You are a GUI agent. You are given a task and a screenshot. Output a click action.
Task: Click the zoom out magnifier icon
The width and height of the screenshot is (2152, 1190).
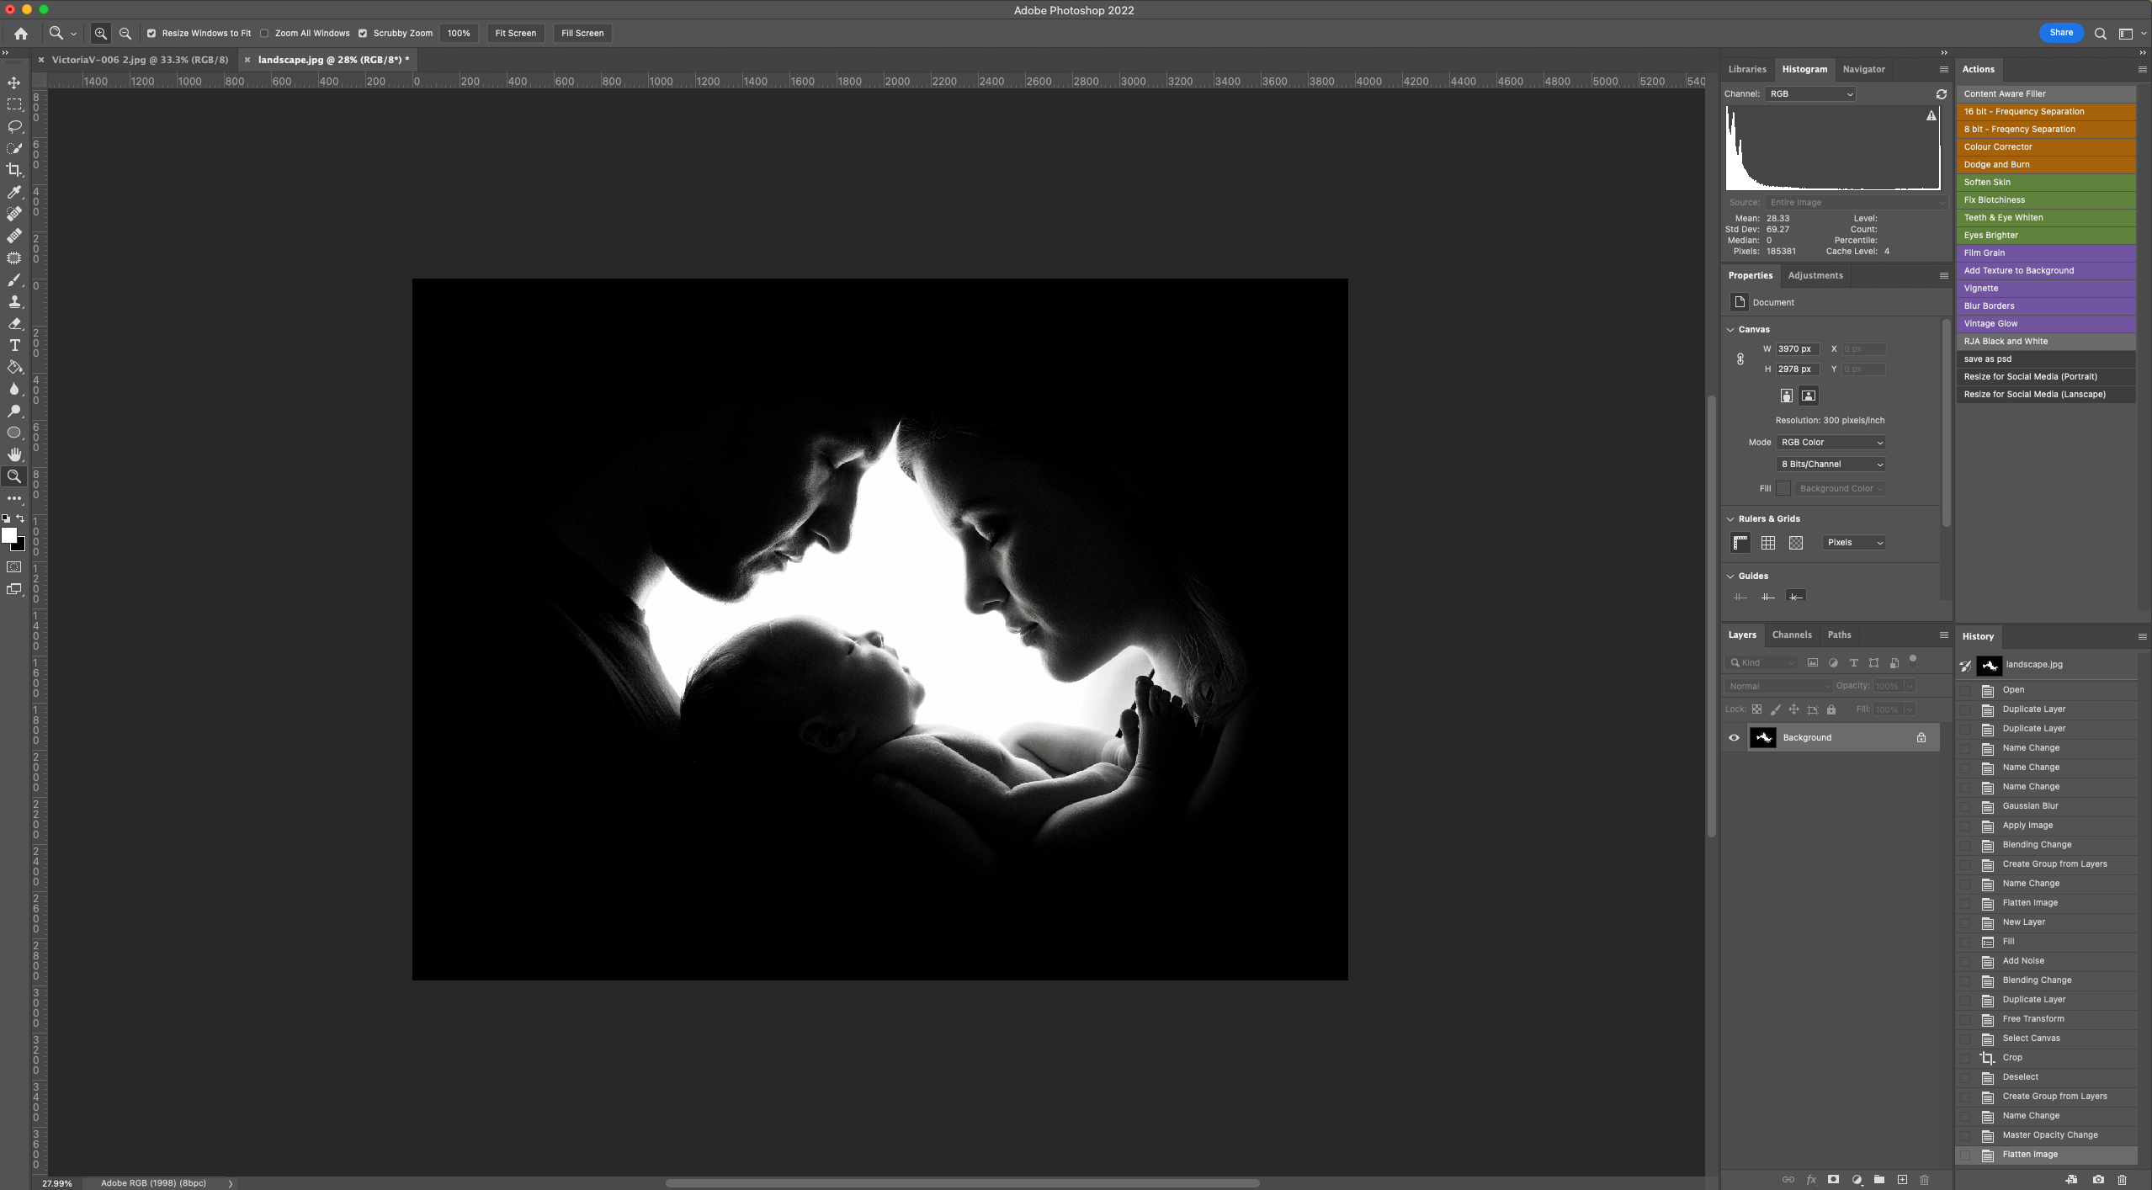click(x=125, y=34)
